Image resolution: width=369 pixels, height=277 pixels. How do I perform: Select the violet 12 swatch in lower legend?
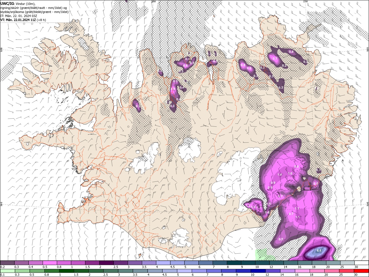(x=273, y=271)
